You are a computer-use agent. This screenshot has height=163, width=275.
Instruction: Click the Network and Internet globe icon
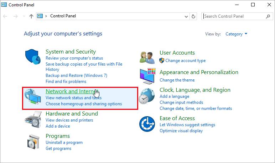pos(33,96)
